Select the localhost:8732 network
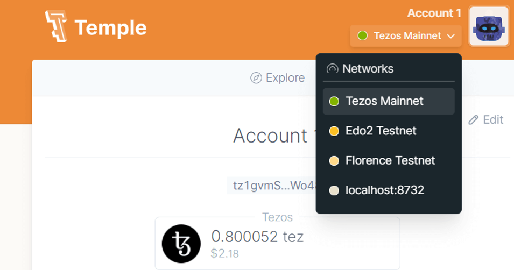This screenshot has height=270, width=514. 389,190
